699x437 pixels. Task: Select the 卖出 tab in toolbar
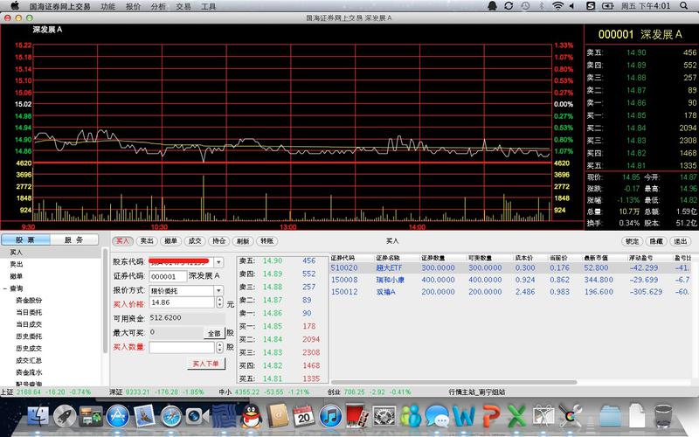tap(147, 240)
